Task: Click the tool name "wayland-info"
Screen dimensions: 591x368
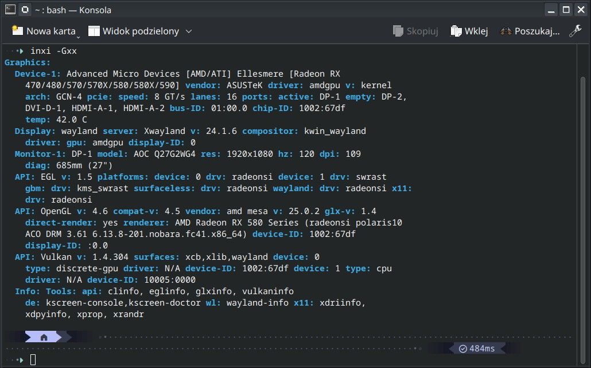Action: pyautogui.click(x=258, y=303)
